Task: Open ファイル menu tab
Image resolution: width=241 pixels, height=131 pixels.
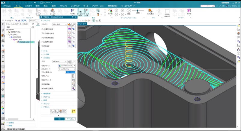Action: (7, 6)
